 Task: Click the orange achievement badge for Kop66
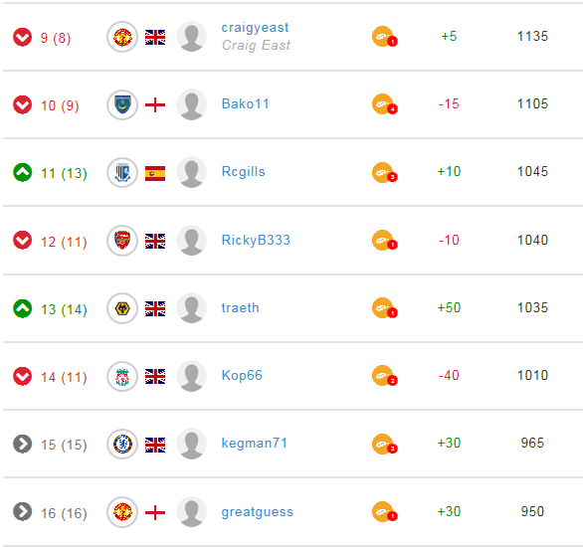point(384,376)
